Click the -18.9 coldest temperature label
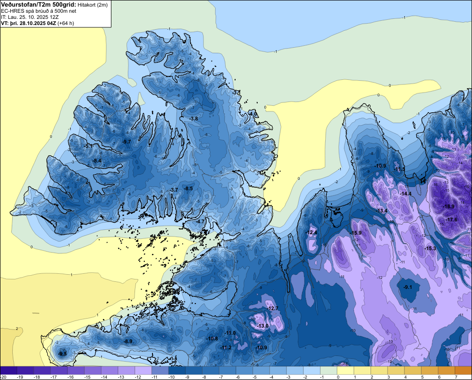The image size is (472, 380). click(x=449, y=207)
